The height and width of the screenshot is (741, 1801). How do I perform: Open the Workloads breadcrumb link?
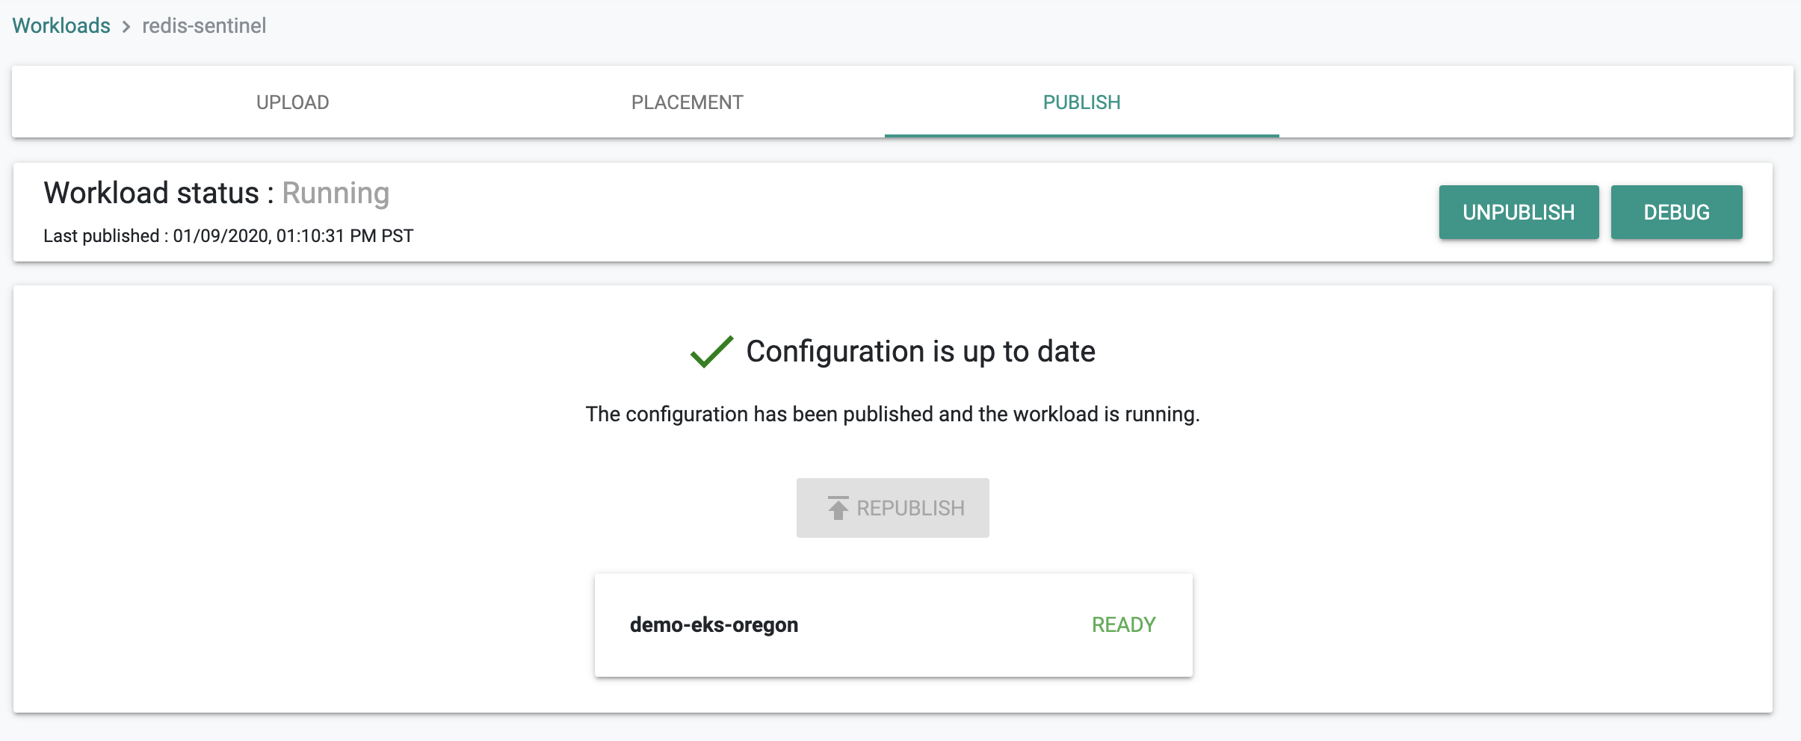tap(61, 25)
